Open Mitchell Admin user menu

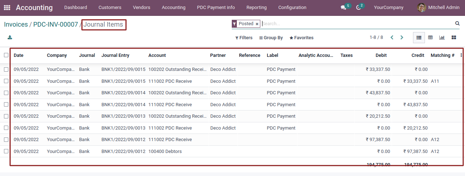[439, 8]
